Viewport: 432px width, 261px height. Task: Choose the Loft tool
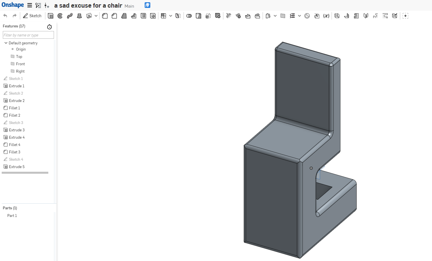point(79,16)
